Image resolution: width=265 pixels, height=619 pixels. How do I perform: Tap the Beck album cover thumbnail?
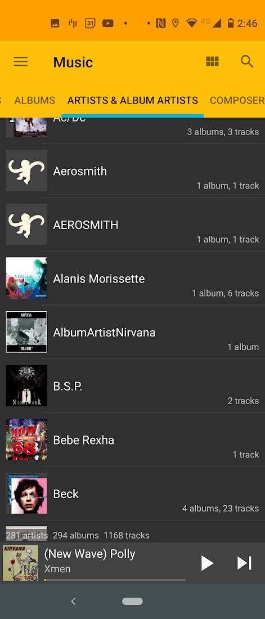click(x=26, y=494)
